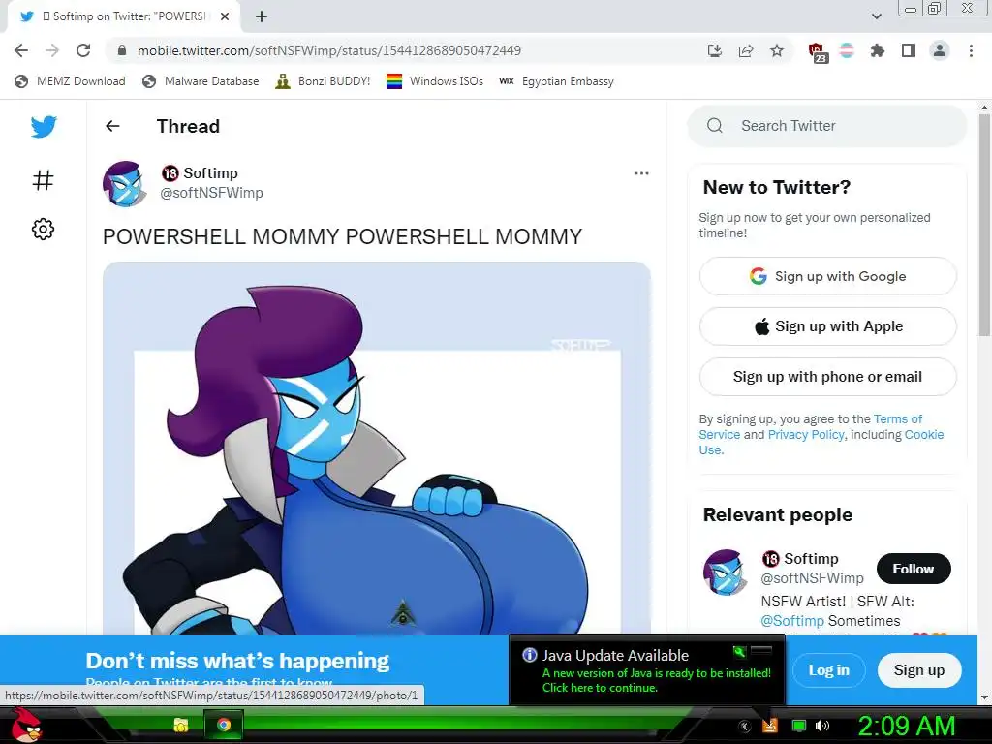The image size is (992, 744).
Task: Focus the Search Twitter field
Action: 827,126
